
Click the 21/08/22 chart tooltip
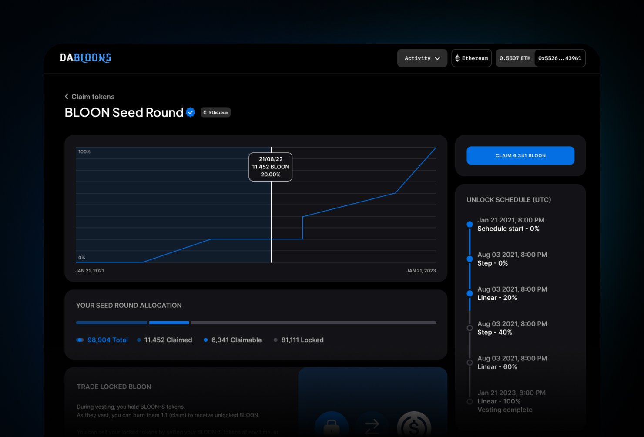click(x=271, y=167)
